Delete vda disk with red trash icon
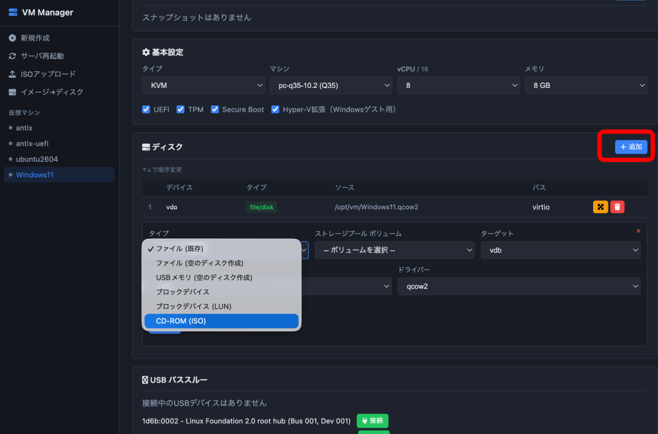The width and height of the screenshot is (658, 434). click(x=617, y=207)
